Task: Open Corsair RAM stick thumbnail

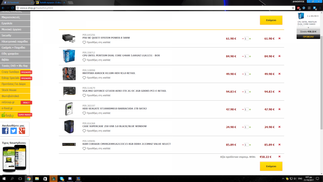Action: [x=69, y=145]
